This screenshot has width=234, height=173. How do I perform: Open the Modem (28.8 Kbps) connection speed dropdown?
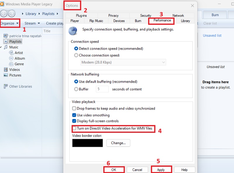pos(123,62)
